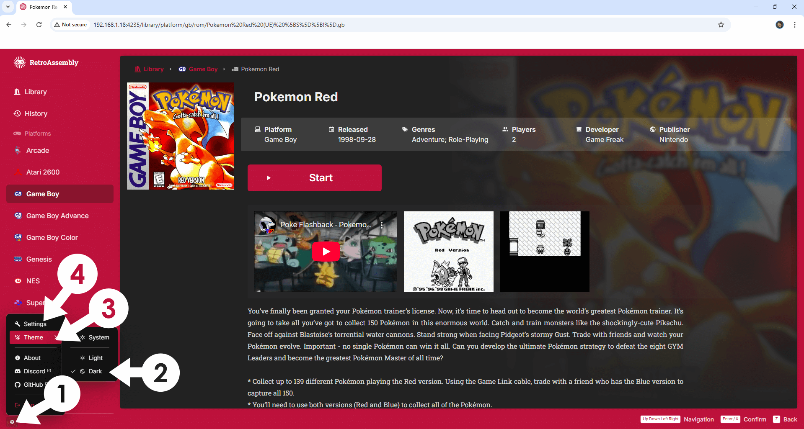The image size is (804, 429).
Task: Open Library from sidebar icon
Action: [x=17, y=92]
